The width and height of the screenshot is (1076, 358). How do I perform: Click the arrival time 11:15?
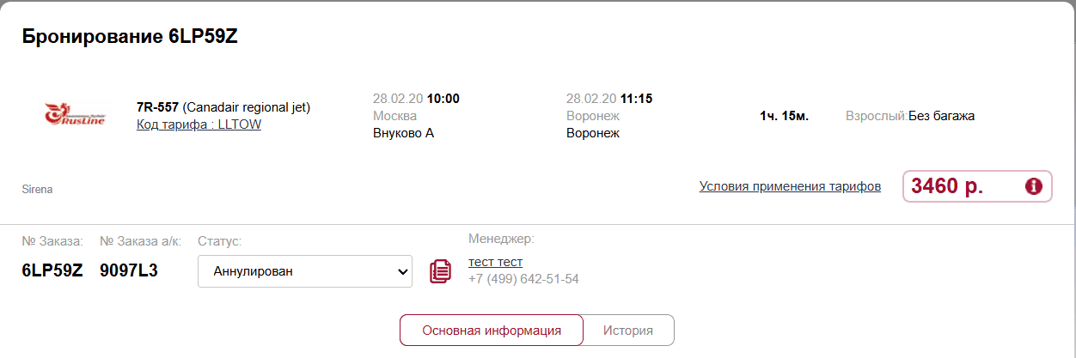coord(637,99)
